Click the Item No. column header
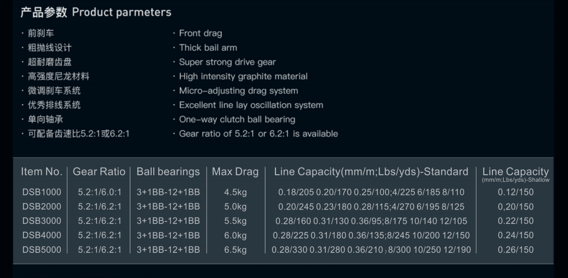The height and width of the screenshot is (278, 568). tap(41, 172)
